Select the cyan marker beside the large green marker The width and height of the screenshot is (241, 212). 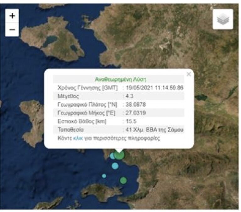pyautogui.click(x=113, y=156)
